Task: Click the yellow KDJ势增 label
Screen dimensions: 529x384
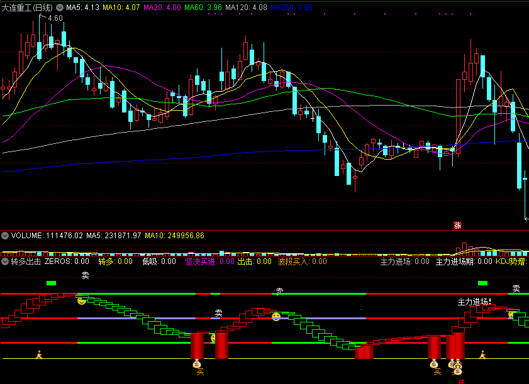Action: pos(512,261)
